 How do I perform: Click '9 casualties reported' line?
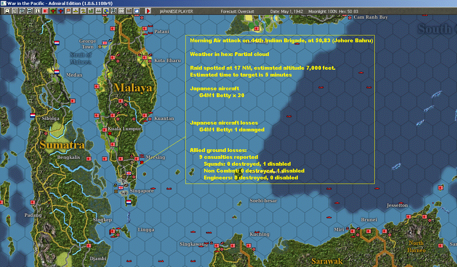[228, 157]
